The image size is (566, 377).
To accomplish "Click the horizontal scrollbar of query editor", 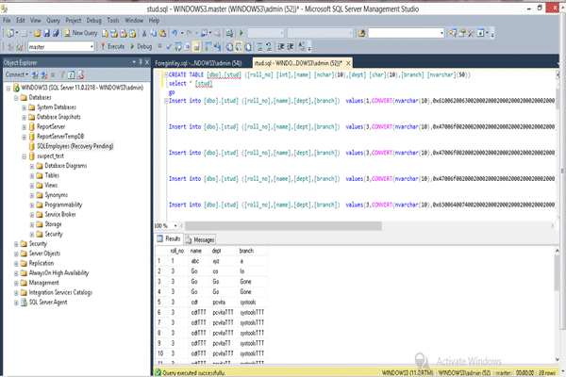I will pyautogui.click(x=283, y=226).
